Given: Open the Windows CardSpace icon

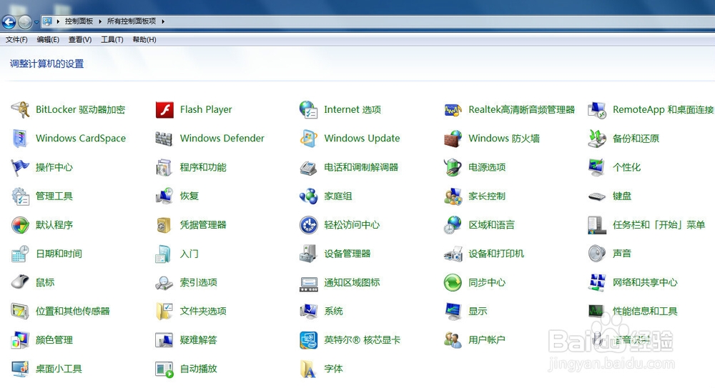Looking at the screenshot, I should [21, 139].
